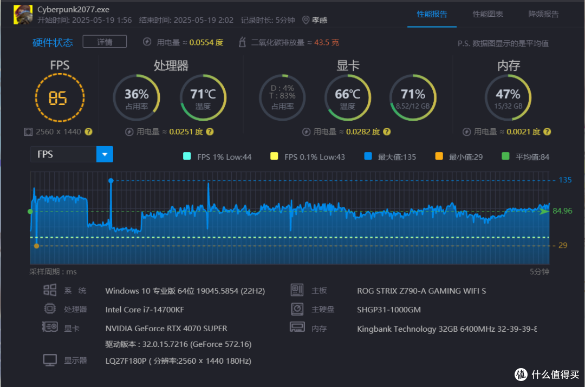Open the FPS metric dropdown arrow
Screen dimensions: 585x387
click(105, 154)
